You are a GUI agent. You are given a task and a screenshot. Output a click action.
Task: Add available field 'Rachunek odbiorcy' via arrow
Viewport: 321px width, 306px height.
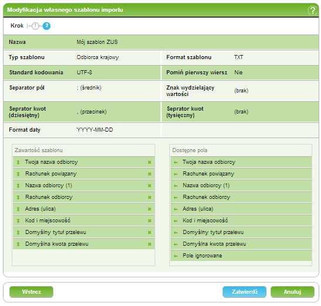tap(176, 197)
